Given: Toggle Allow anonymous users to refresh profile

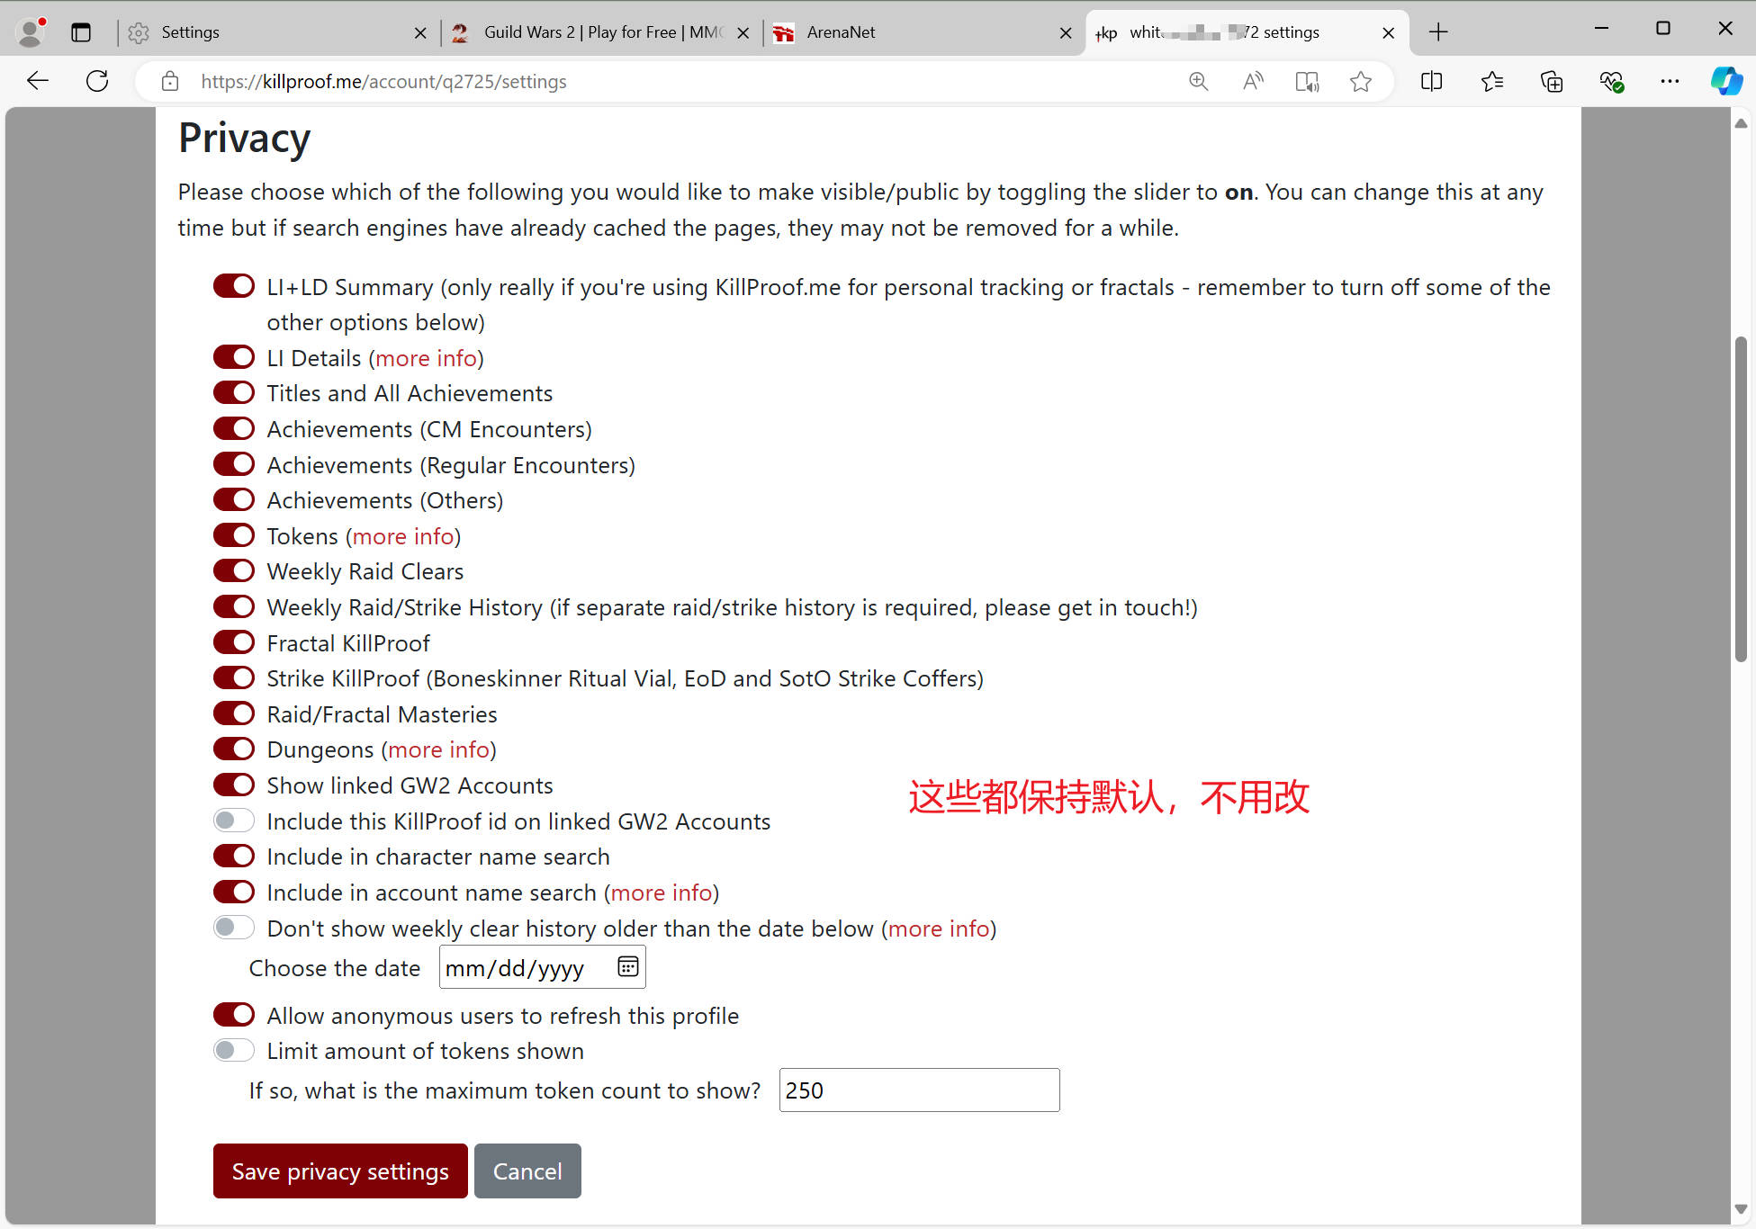Looking at the screenshot, I should click(234, 1015).
